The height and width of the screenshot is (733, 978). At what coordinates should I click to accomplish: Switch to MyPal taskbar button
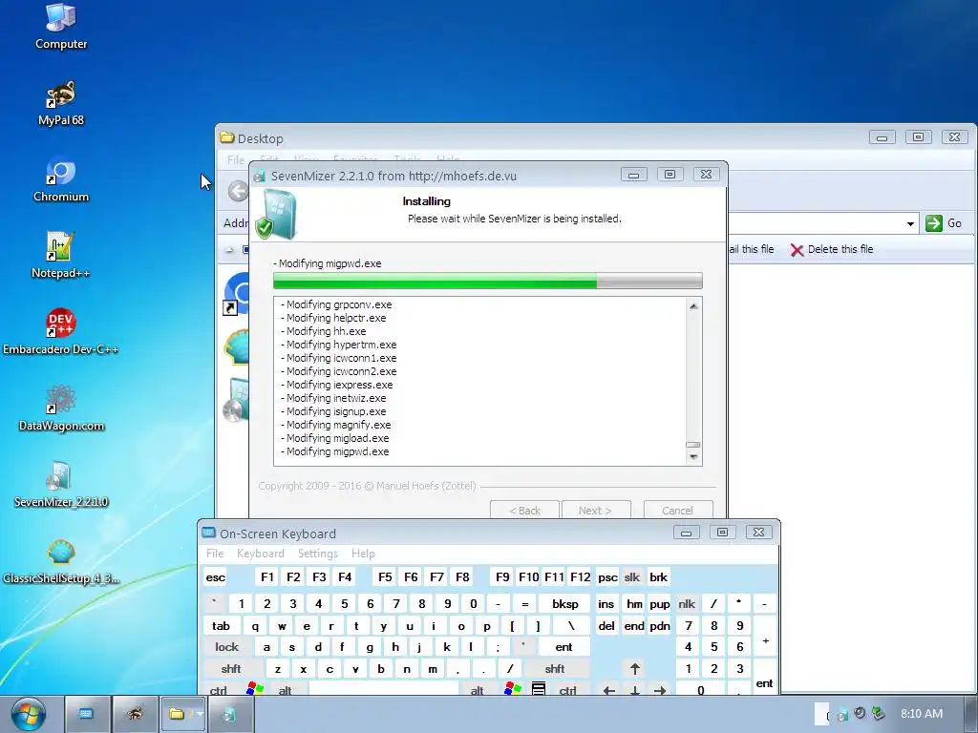pos(135,714)
